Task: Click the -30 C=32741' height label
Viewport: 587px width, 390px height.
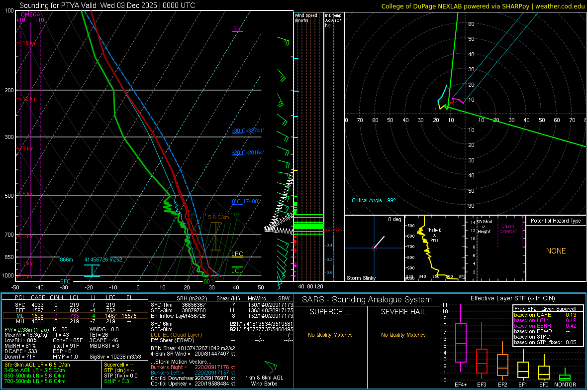Action: tap(248, 130)
